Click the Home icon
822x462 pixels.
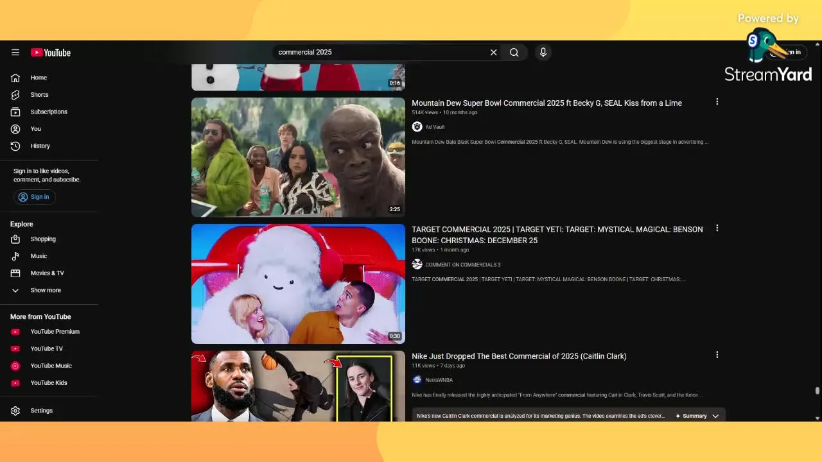tap(15, 78)
